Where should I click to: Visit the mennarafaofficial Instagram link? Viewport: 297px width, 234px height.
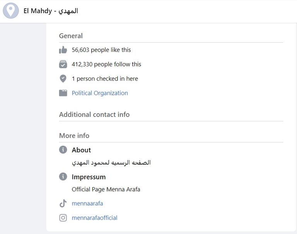[x=94, y=218]
